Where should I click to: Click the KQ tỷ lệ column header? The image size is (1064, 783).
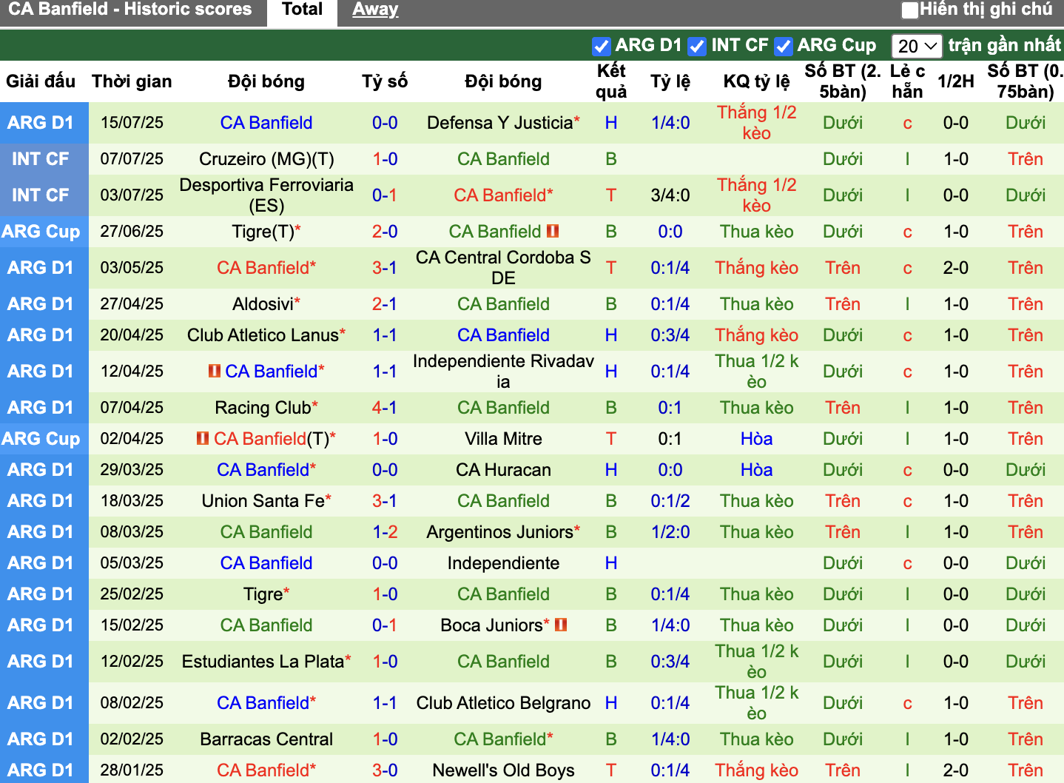coord(756,81)
